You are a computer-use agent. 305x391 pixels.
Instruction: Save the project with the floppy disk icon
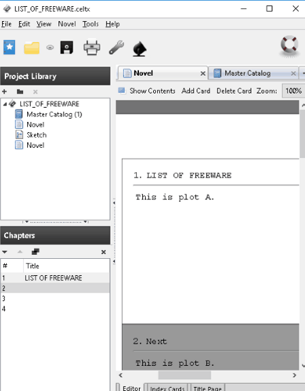pyautogui.click(x=67, y=47)
